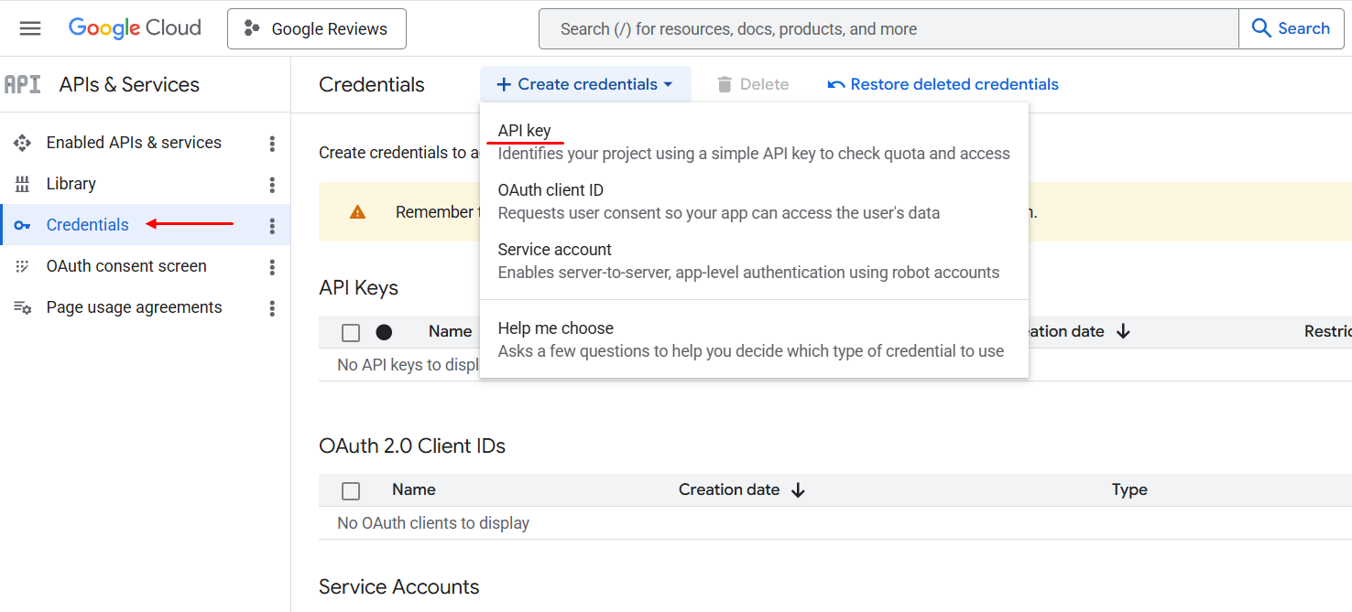This screenshot has width=1352, height=612.
Task: Open more options for OAuth consent screen
Action: 272,267
